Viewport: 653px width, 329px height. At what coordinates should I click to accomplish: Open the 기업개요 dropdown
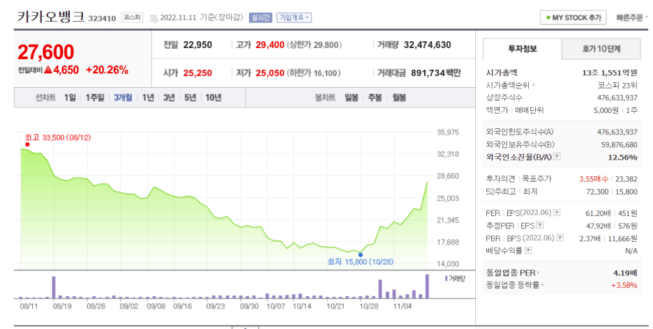(x=294, y=18)
